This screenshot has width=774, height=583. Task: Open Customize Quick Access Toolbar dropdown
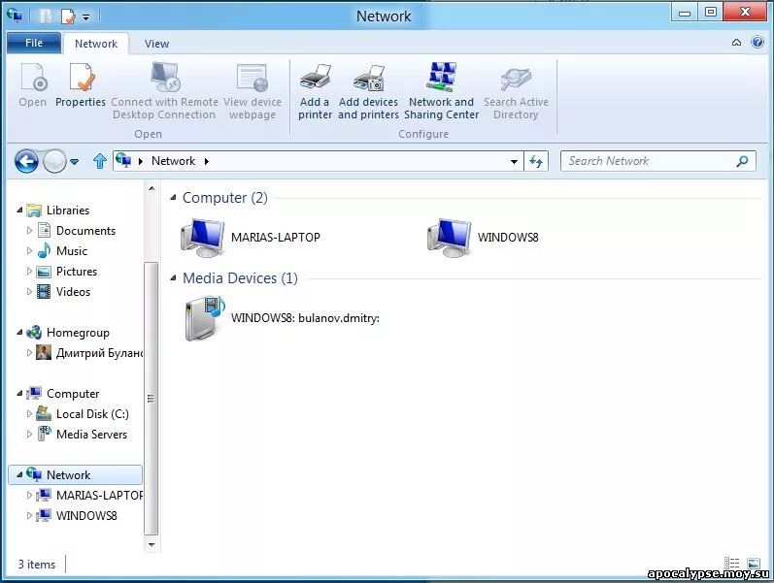(85, 17)
